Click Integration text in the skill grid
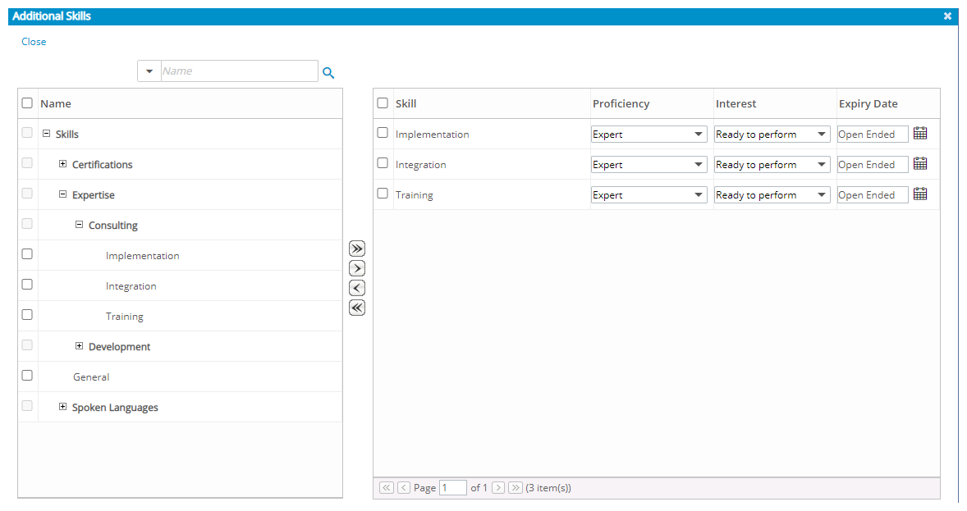This screenshot has width=967, height=511. pos(420,165)
